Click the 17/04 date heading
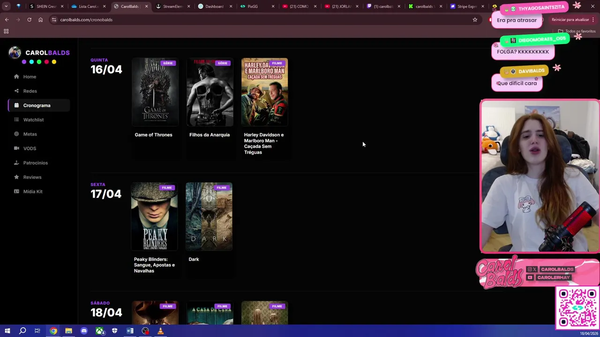This screenshot has width=600, height=337. 106,194
